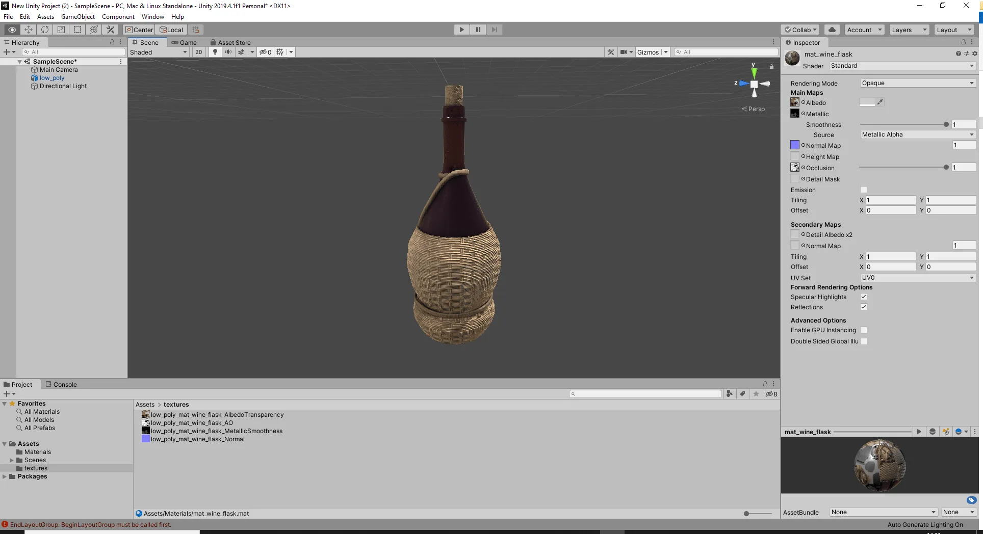Toggle scene grid visibility icon

point(280,52)
